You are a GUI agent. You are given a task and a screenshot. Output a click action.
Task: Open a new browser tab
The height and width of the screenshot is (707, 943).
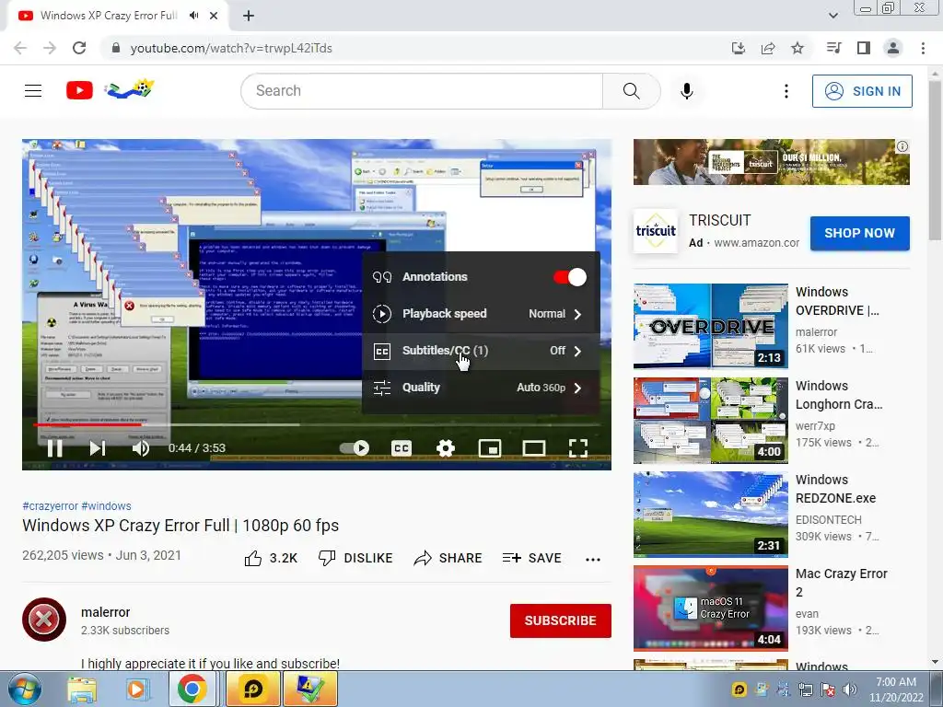249,17
